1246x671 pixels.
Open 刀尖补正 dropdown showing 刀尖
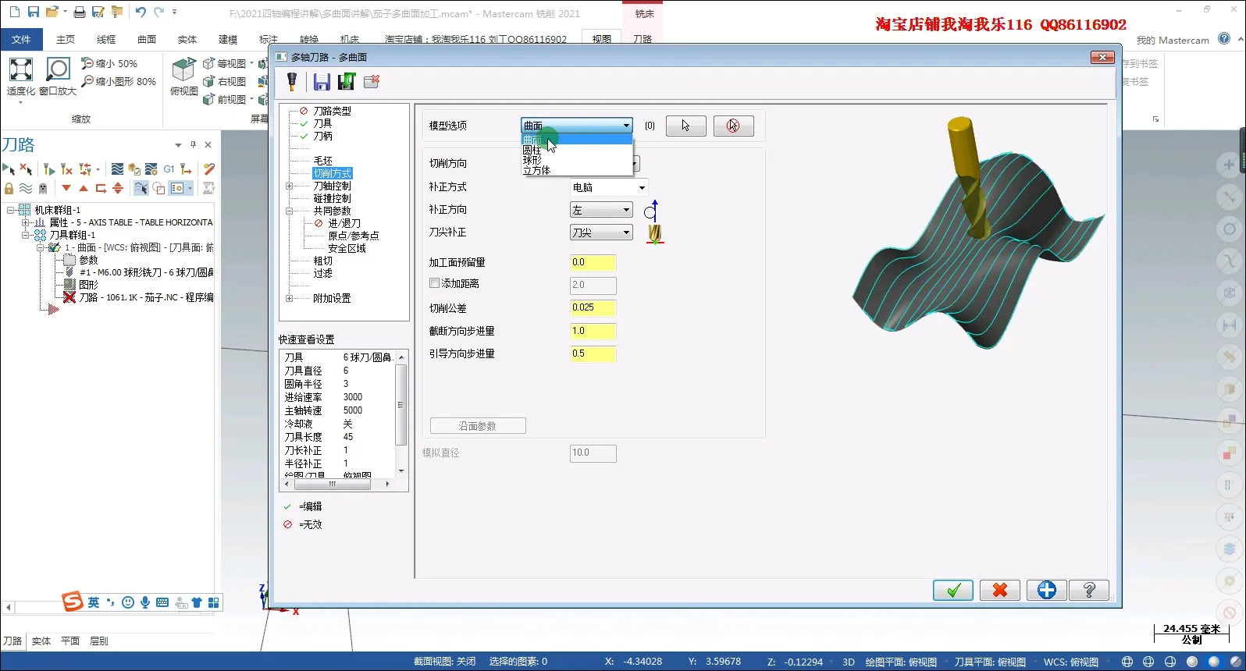point(601,233)
